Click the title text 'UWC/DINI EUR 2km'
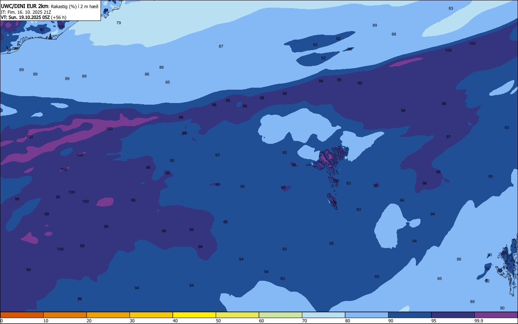Screen dimensions: 518x324 click(x=24, y=6)
